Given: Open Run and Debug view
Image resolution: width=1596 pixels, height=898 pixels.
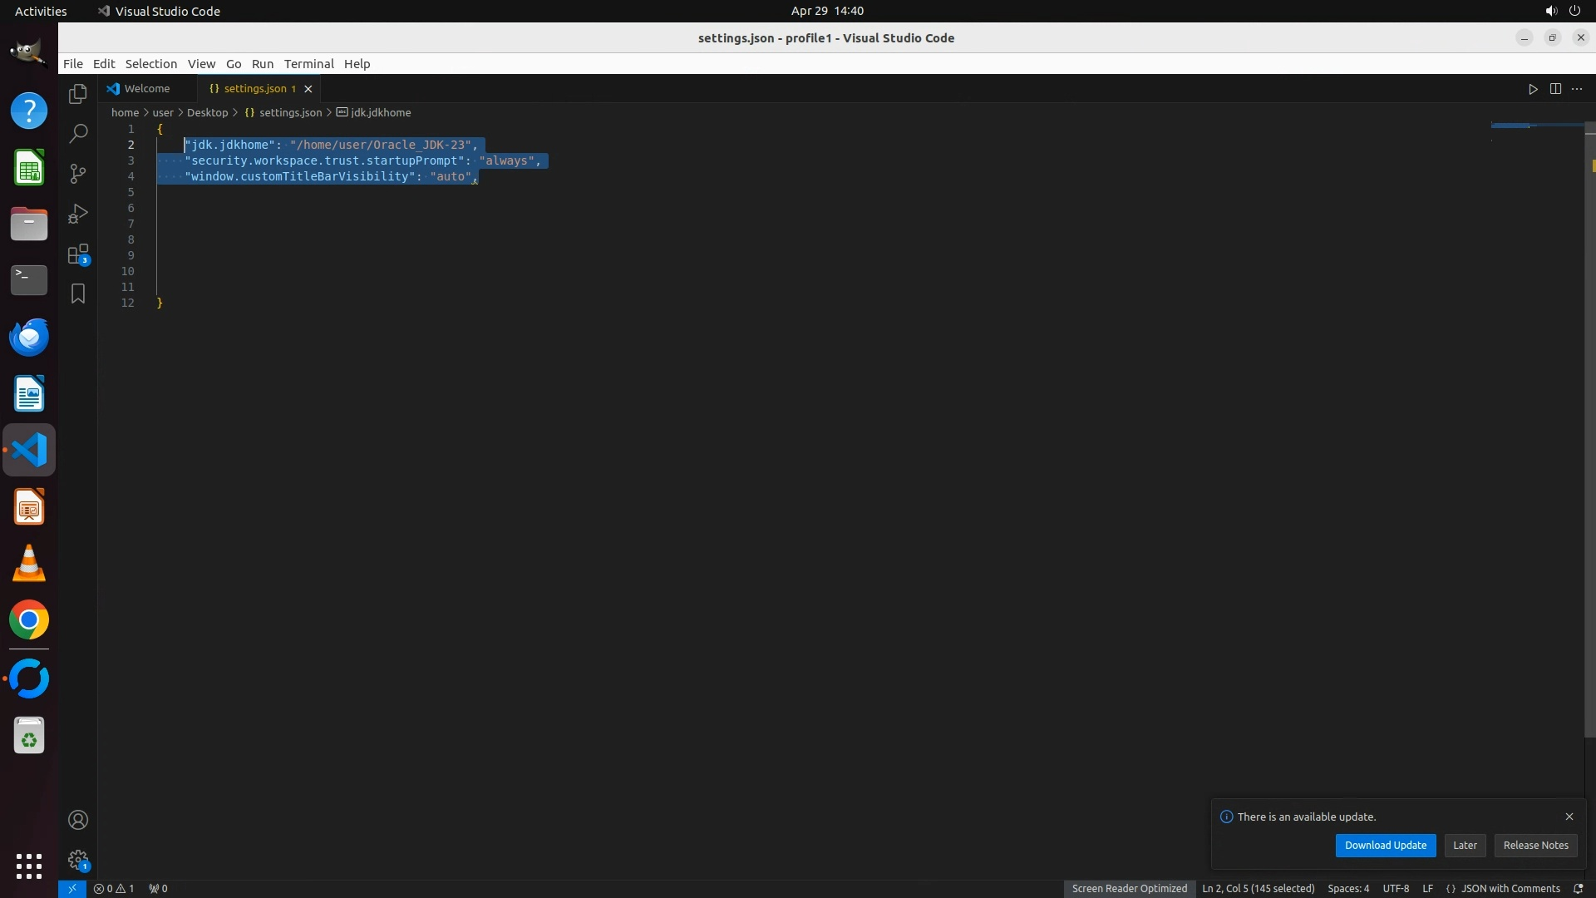Looking at the screenshot, I should click(78, 214).
